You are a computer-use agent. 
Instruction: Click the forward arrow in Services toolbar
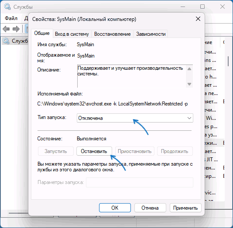[16, 29]
